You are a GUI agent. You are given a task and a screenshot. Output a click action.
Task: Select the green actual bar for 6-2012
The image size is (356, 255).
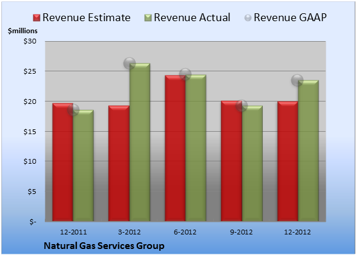click(196, 148)
